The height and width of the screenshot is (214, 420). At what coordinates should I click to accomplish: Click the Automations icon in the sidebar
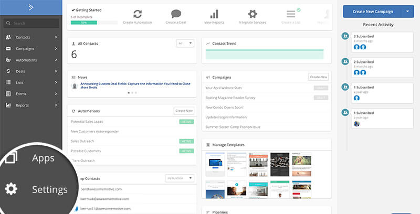[x=8, y=60]
